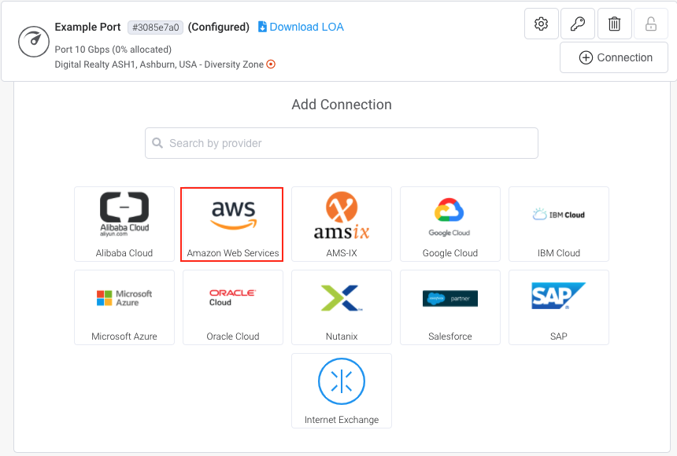Choose Amazon Web Services tile
Image resolution: width=677 pixels, height=456 pixels.
pos(232,224)
